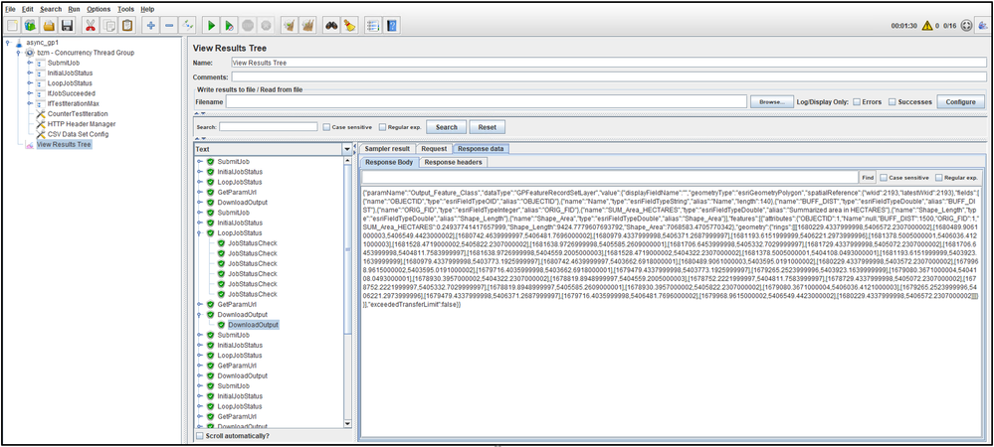Click the Open file folder icon

[50, 25]
